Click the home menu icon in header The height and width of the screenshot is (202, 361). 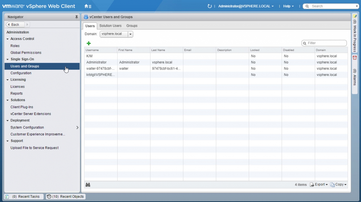(x=88, y=6)
